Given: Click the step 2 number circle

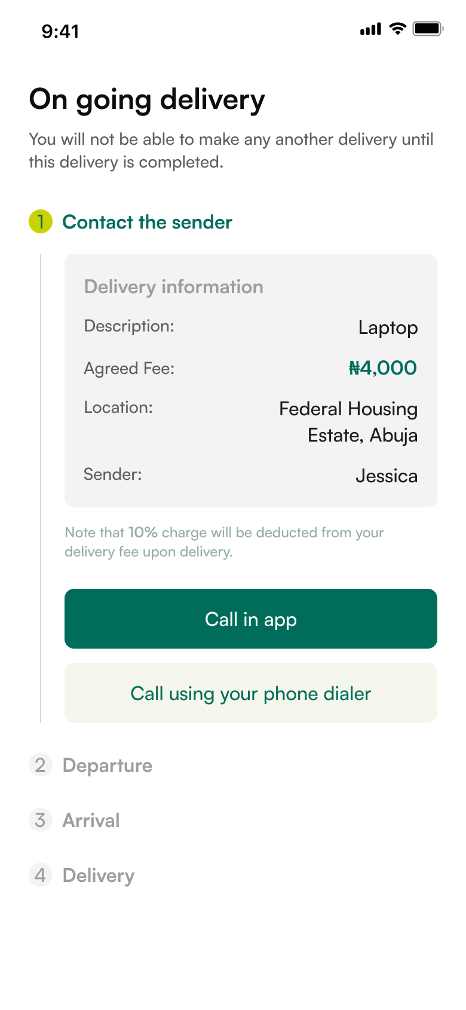Looking at the screenshot, I should (40, 765).
